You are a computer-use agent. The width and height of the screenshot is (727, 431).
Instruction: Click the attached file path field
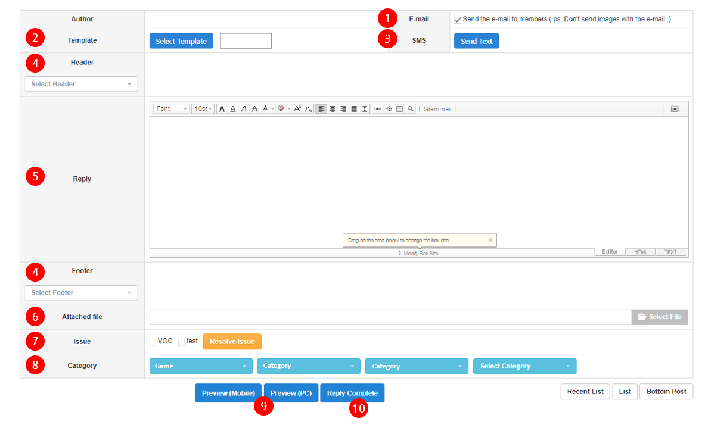390,317
